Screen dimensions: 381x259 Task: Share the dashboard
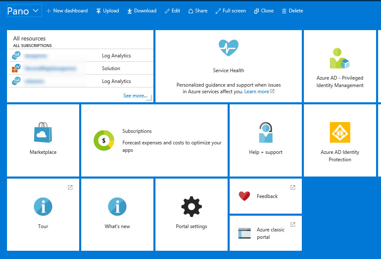(x=198, y=11)
